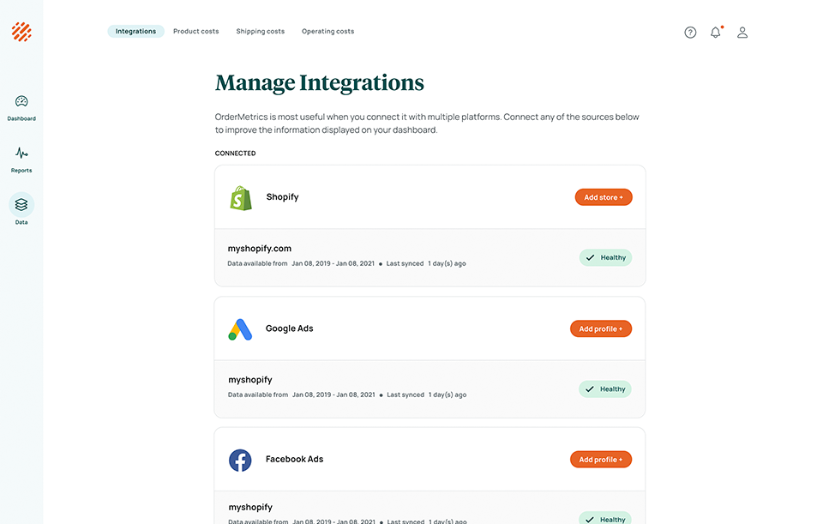Click Healthy badge in Google Ads card
The height and width of the screenshot is (524, 817).
[605, 389]
